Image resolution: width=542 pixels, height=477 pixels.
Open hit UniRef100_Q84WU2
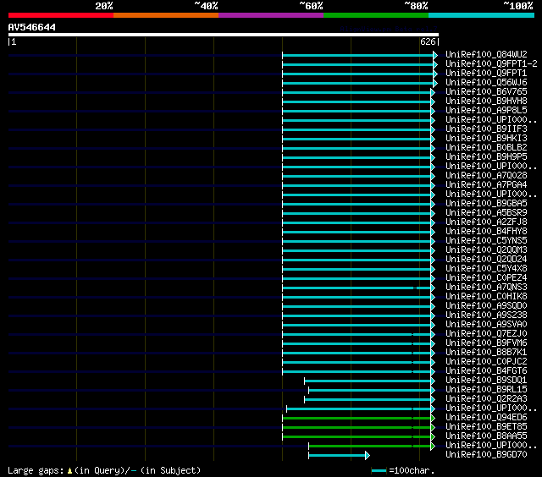coord(486,54)
